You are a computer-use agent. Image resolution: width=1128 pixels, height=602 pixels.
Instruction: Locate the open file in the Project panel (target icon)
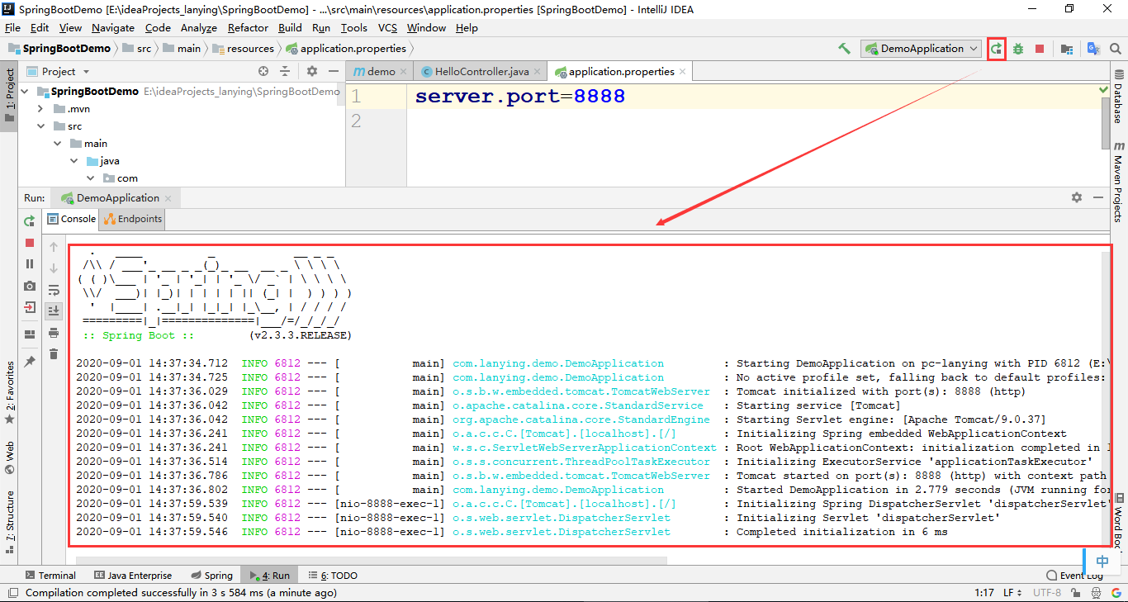click(263, 72)
